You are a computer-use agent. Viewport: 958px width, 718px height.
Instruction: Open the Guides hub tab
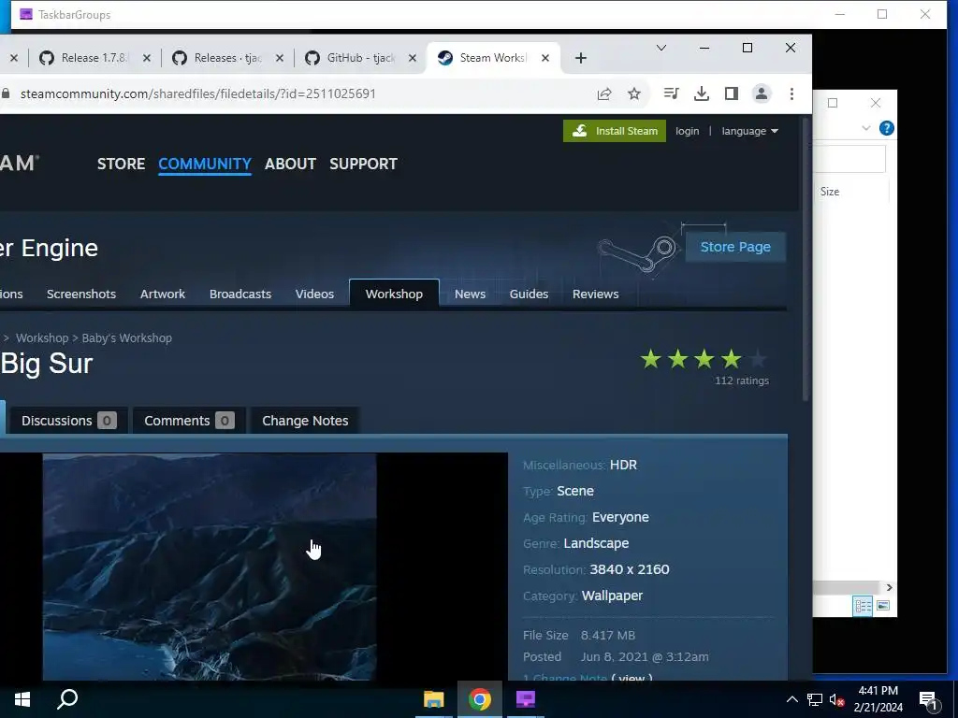pyautogui.click(x=529, y=294)
